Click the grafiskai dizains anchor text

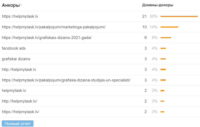coord(16,59)
